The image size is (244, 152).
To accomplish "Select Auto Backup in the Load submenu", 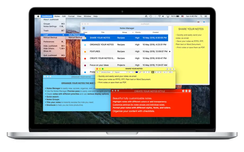I will pos(75,35).
